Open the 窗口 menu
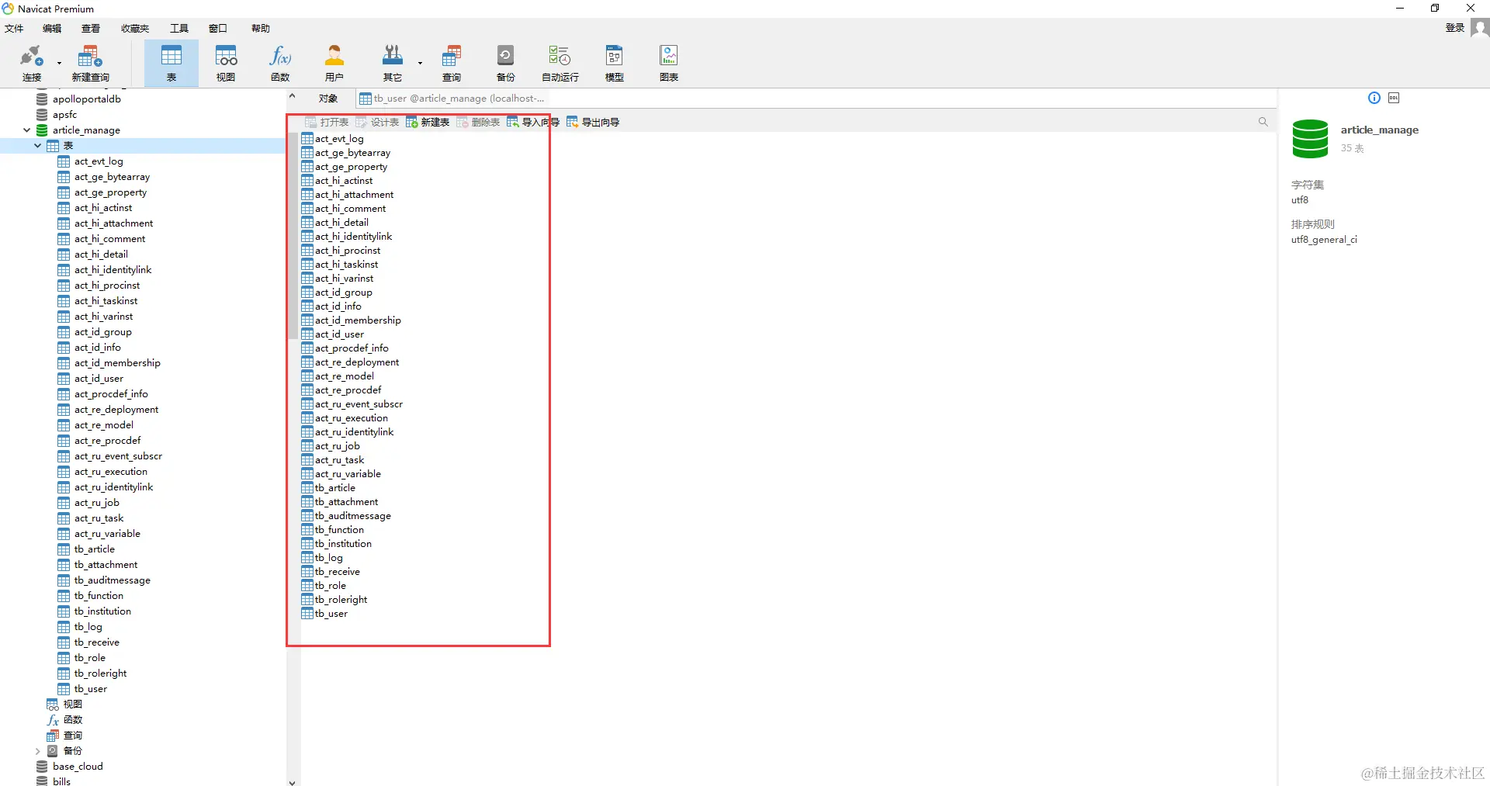This screenshot has width=1490, height=786. 218,29
